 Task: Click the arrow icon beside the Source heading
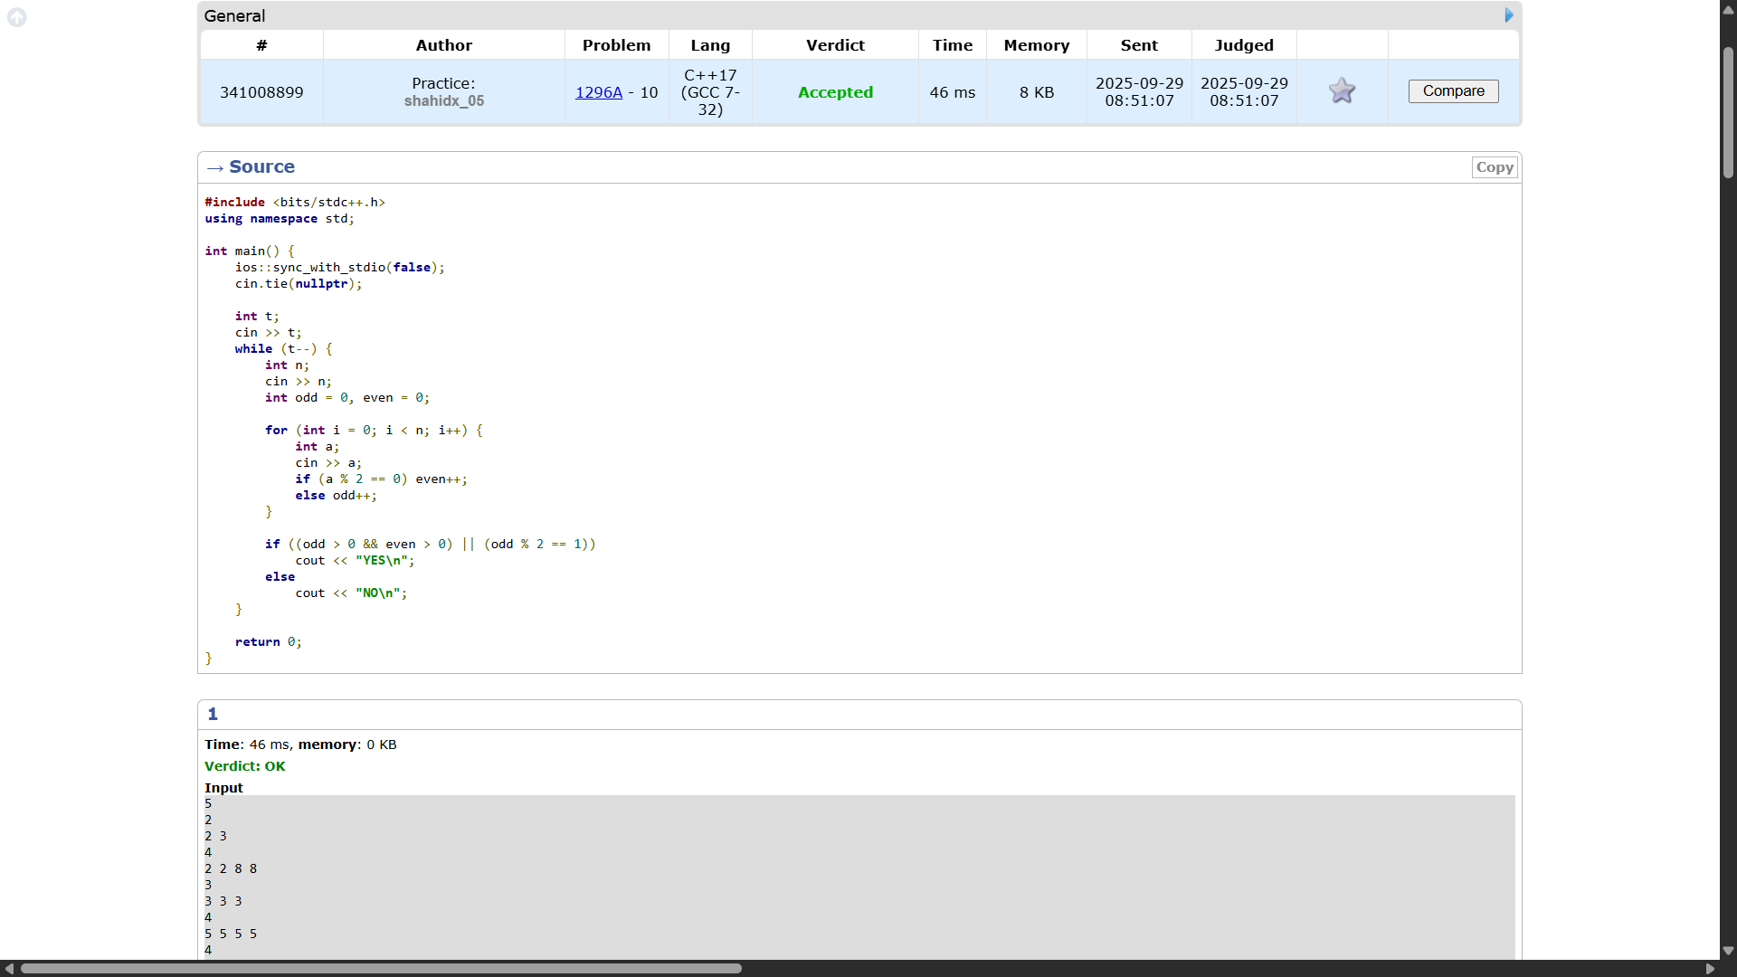point(214,167)
